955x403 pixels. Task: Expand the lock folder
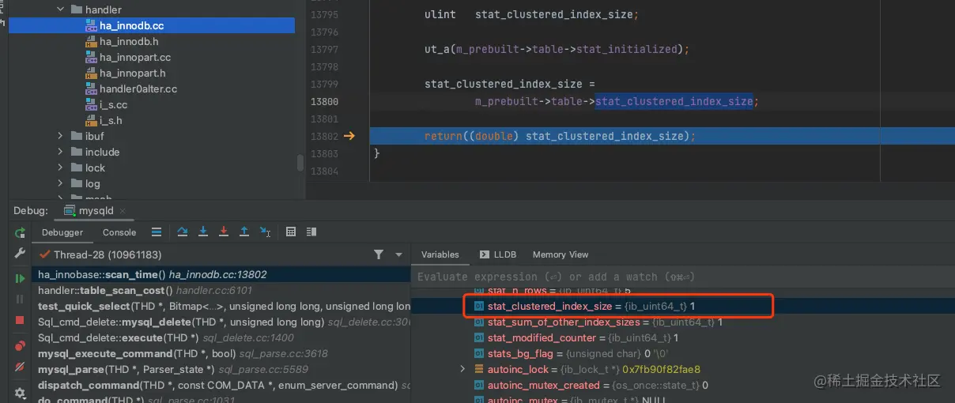[x=60, y=168]
